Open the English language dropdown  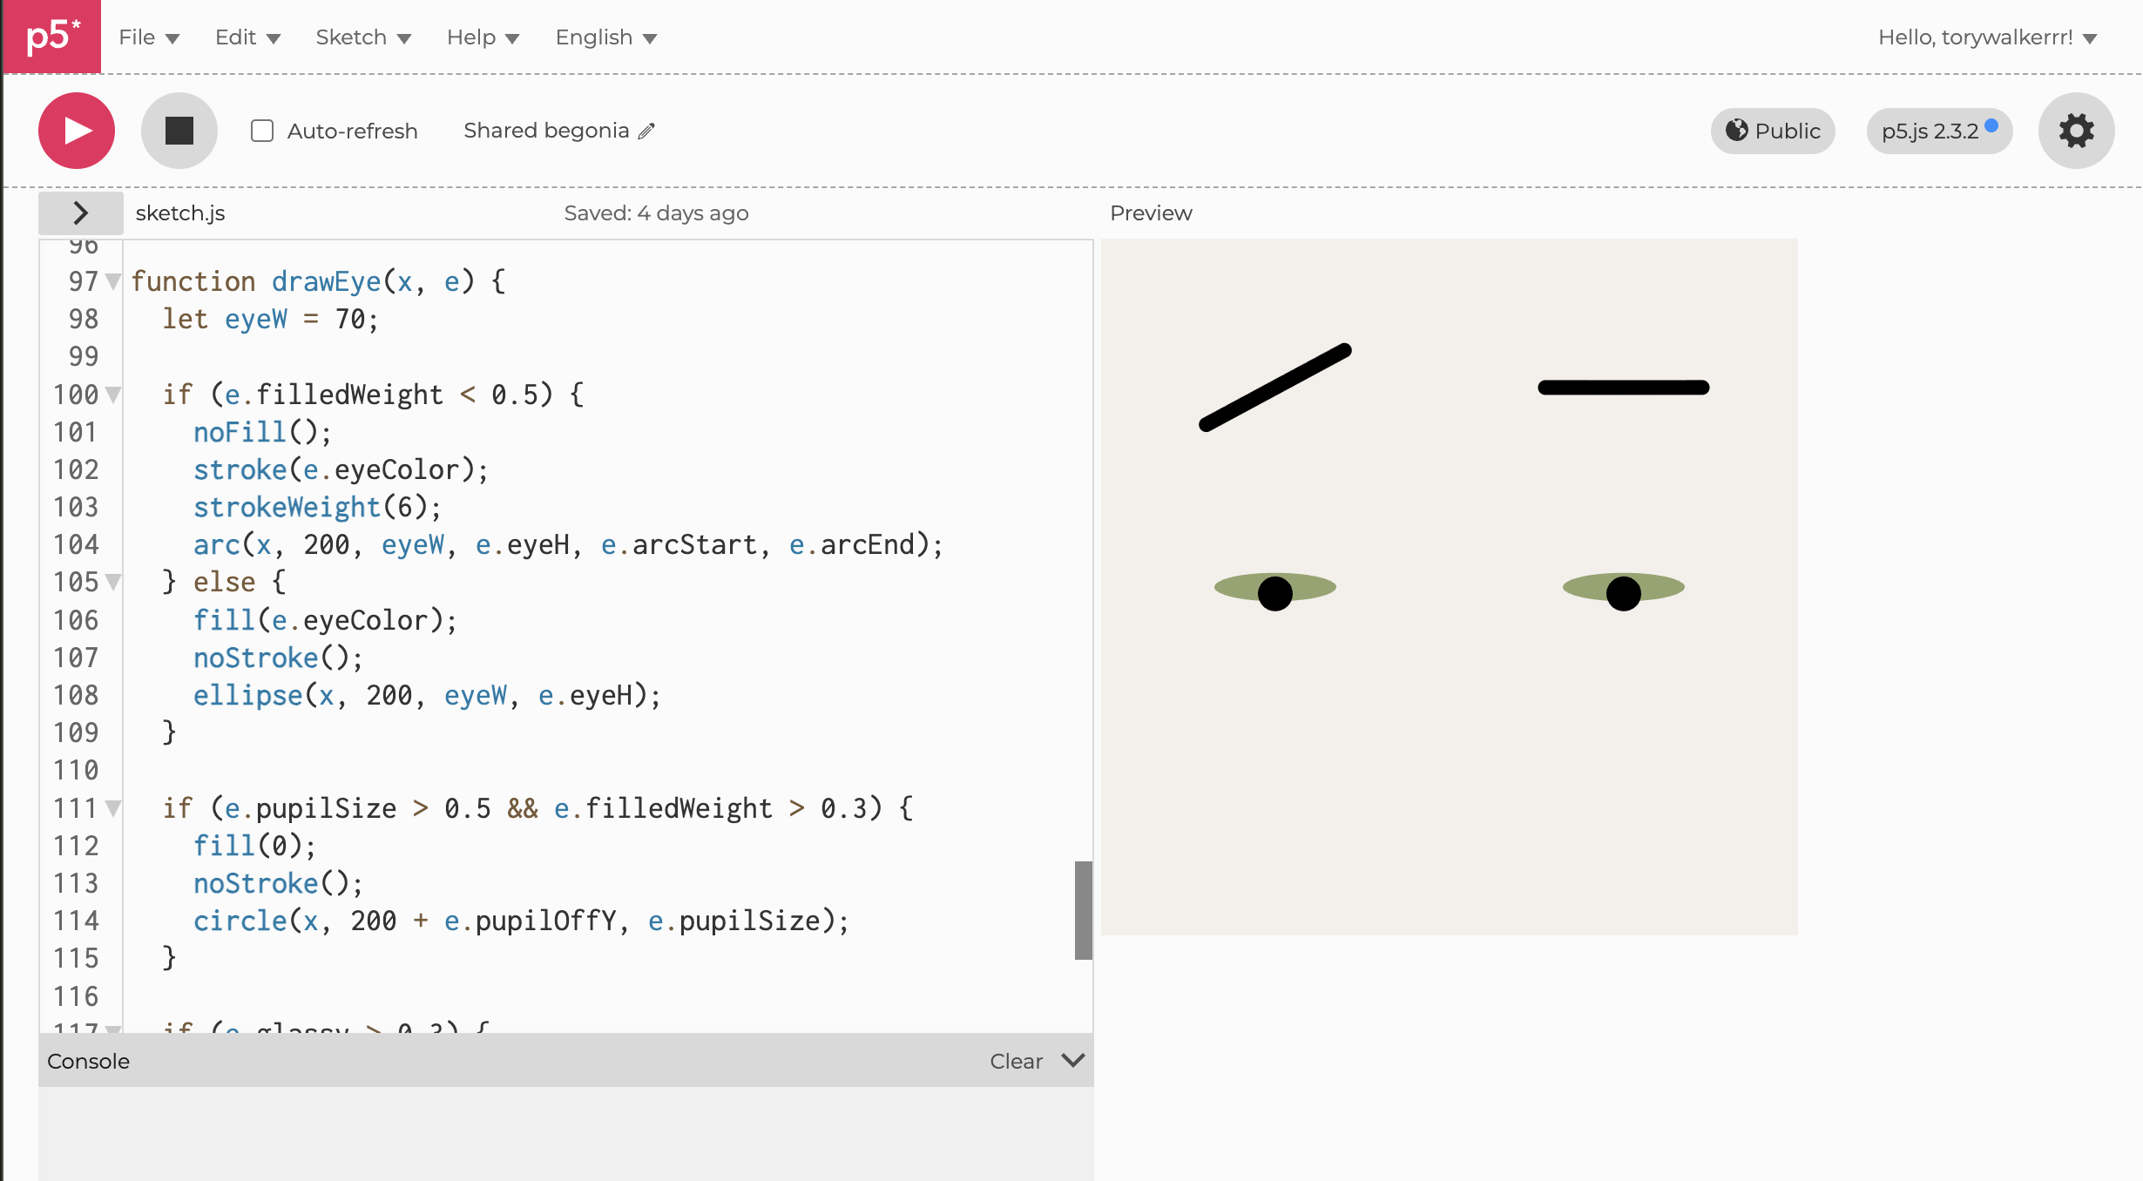[x=606, y=37]
